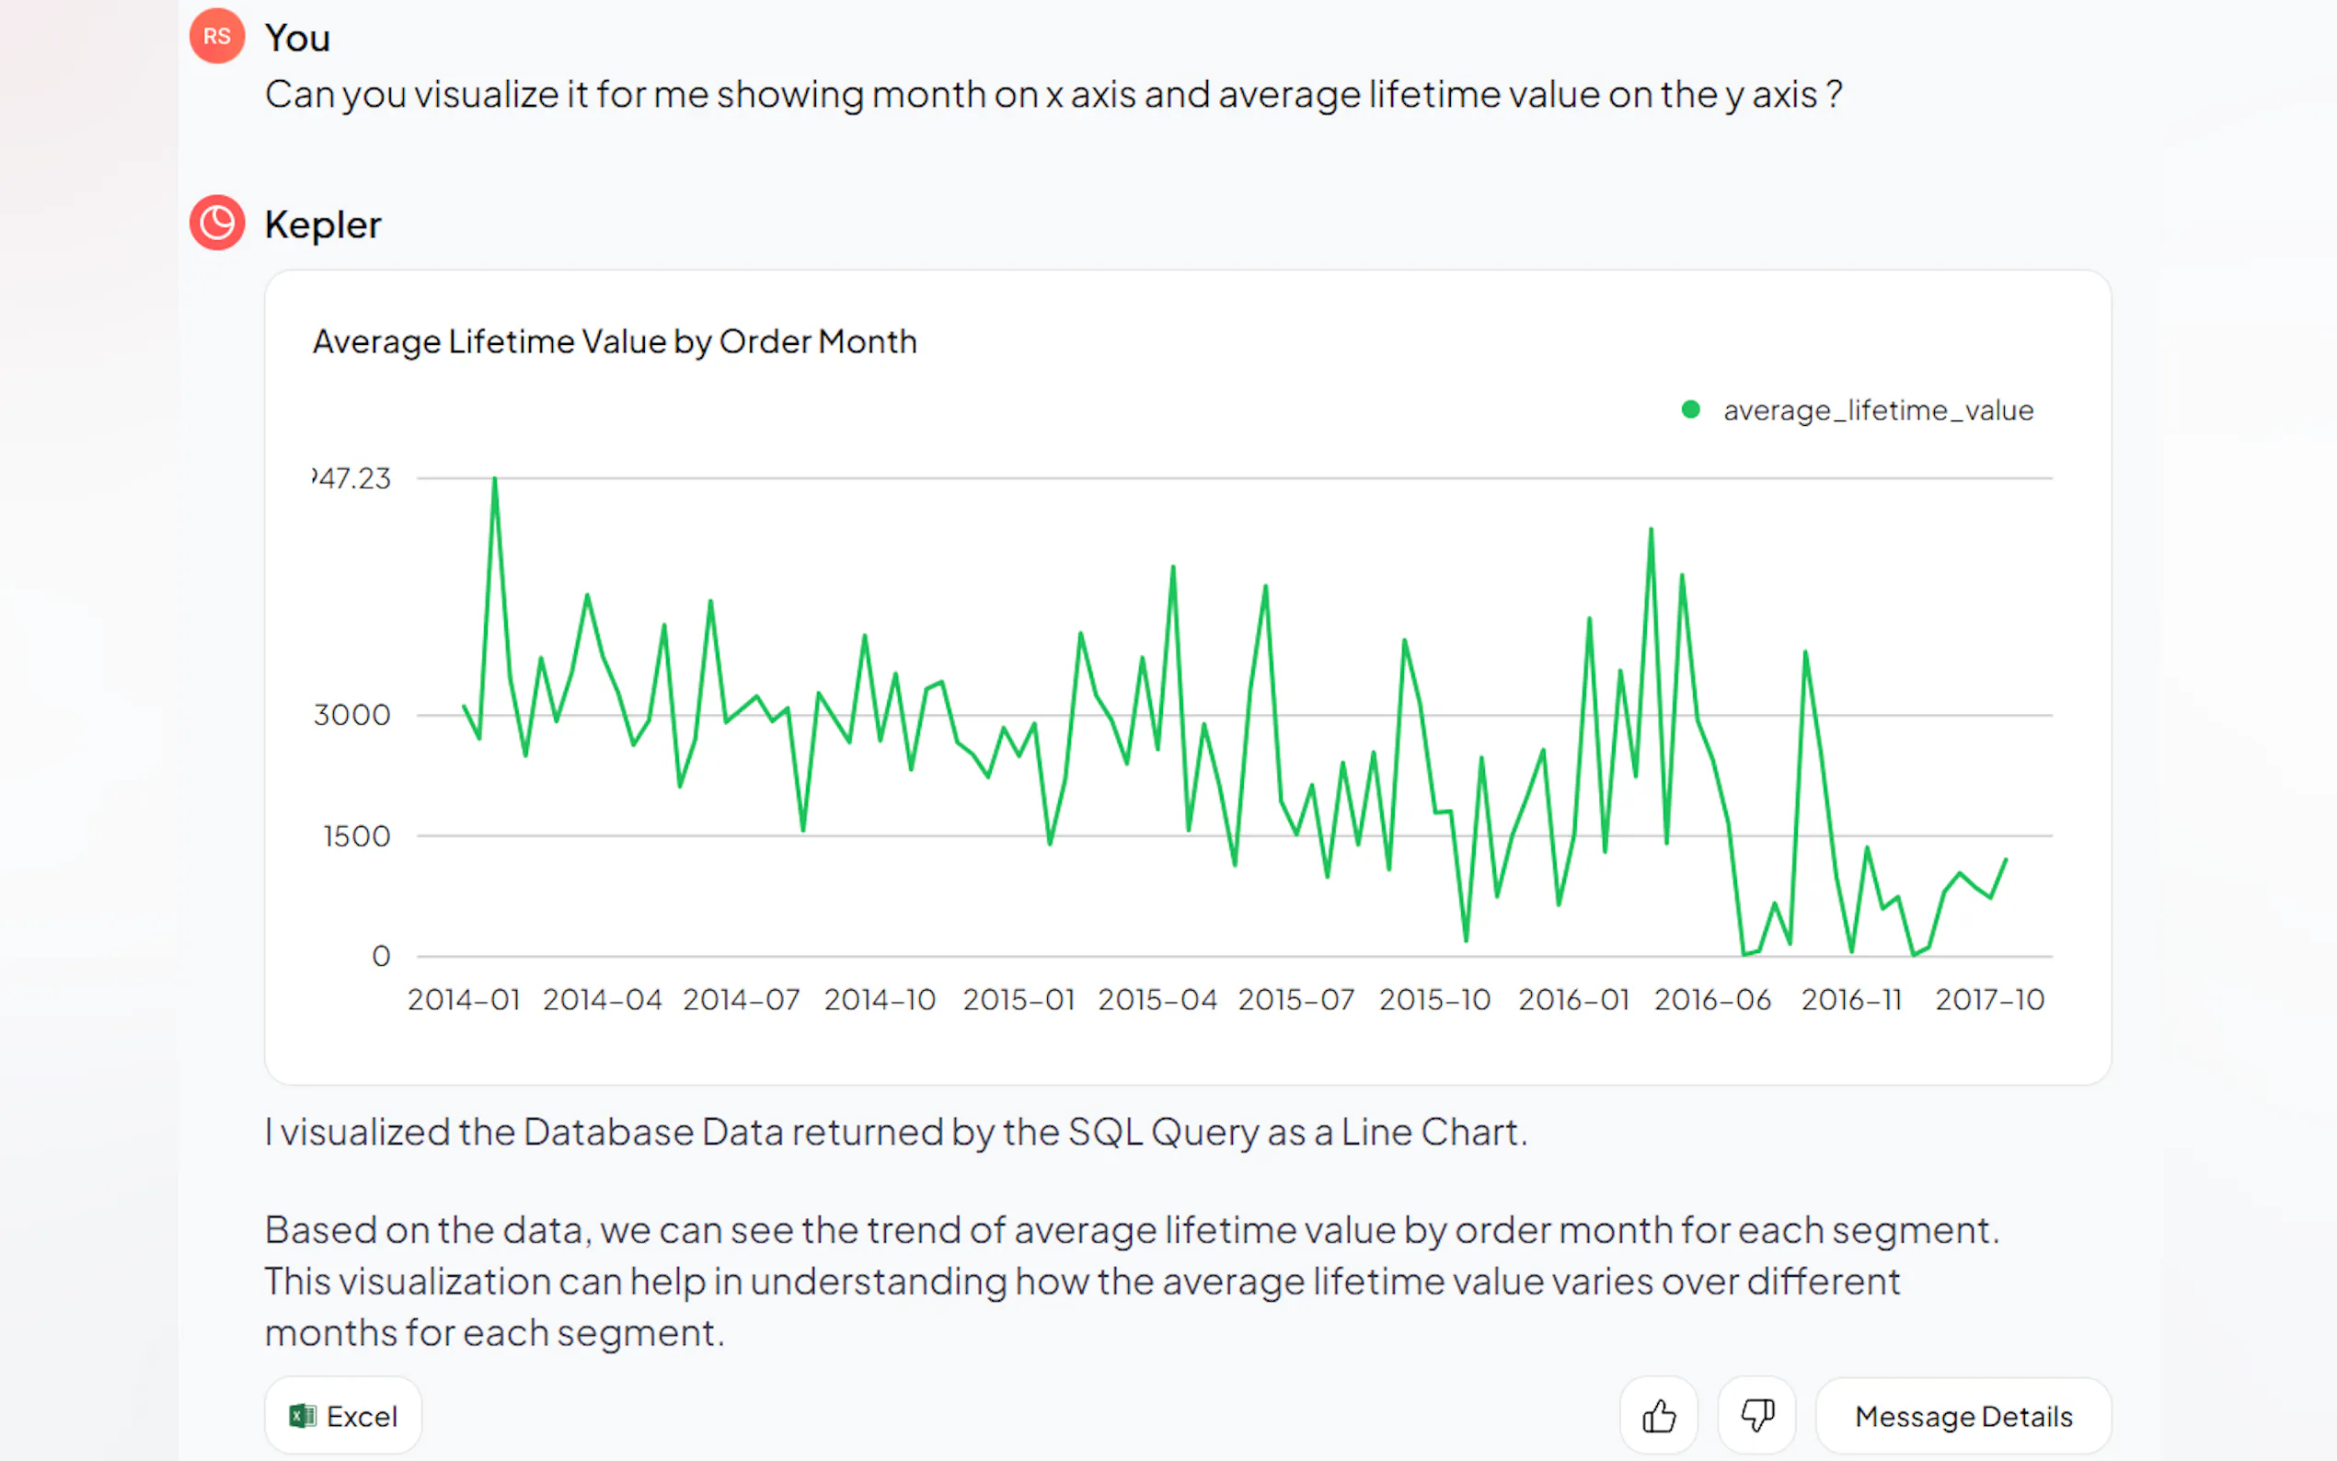The height and width of the screenshot is (1461, 2337).
Task: Click the 2014-01 x-axis label
Action: coord(464,999)
